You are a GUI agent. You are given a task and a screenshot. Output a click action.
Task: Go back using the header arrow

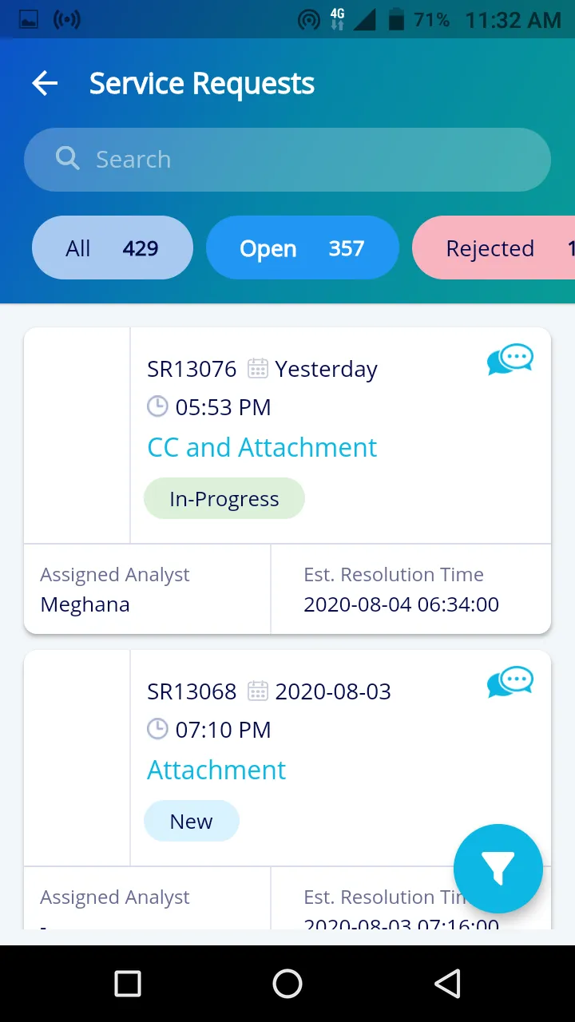[x=45, y=83]
